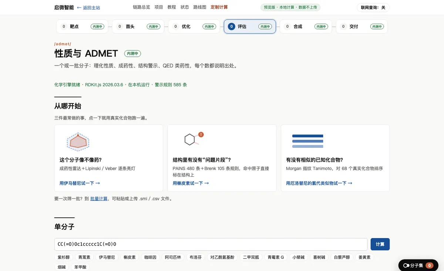The height and width of the screenshot is (271, 444).
Task: Pick the 阿司匹林 example chip
Action: point(173,257)
